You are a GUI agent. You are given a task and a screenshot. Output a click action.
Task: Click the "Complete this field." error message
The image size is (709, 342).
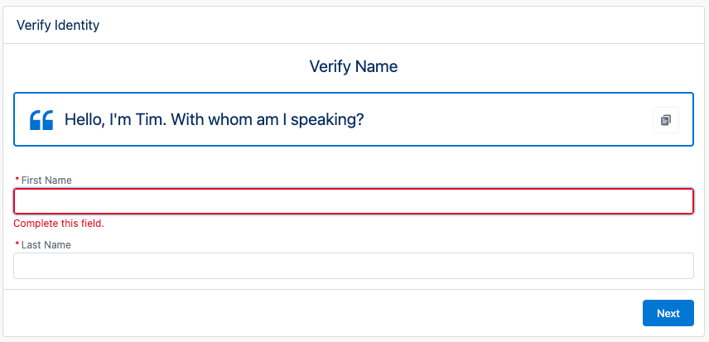tap(59, 224)
